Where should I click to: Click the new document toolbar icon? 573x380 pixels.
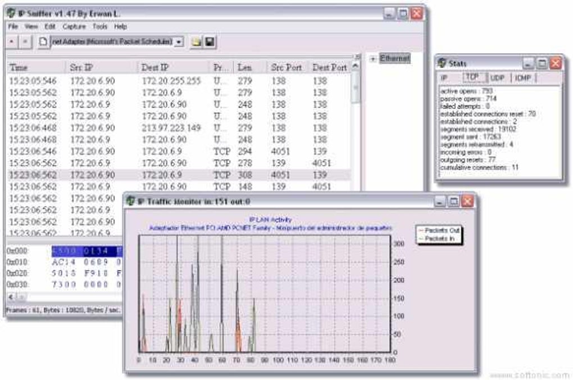click(x=43, y=42)
